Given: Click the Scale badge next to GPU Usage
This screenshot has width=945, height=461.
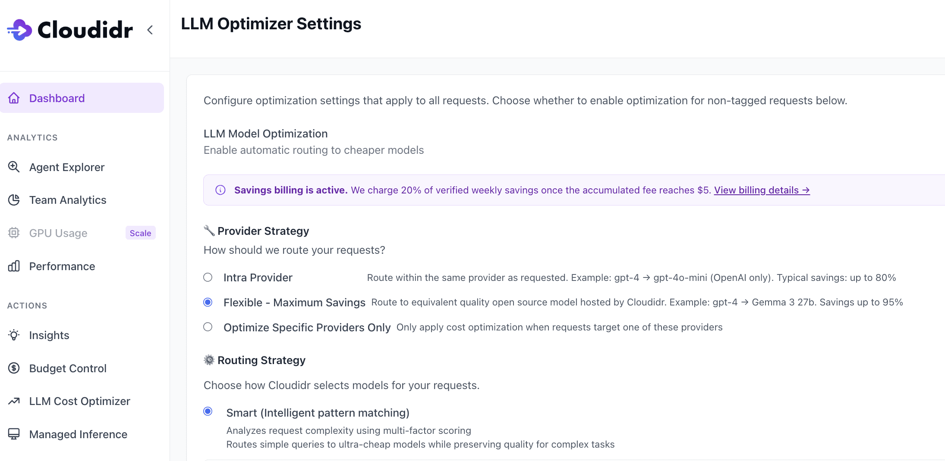Looking at the screenshot, I should click(140, 233).
